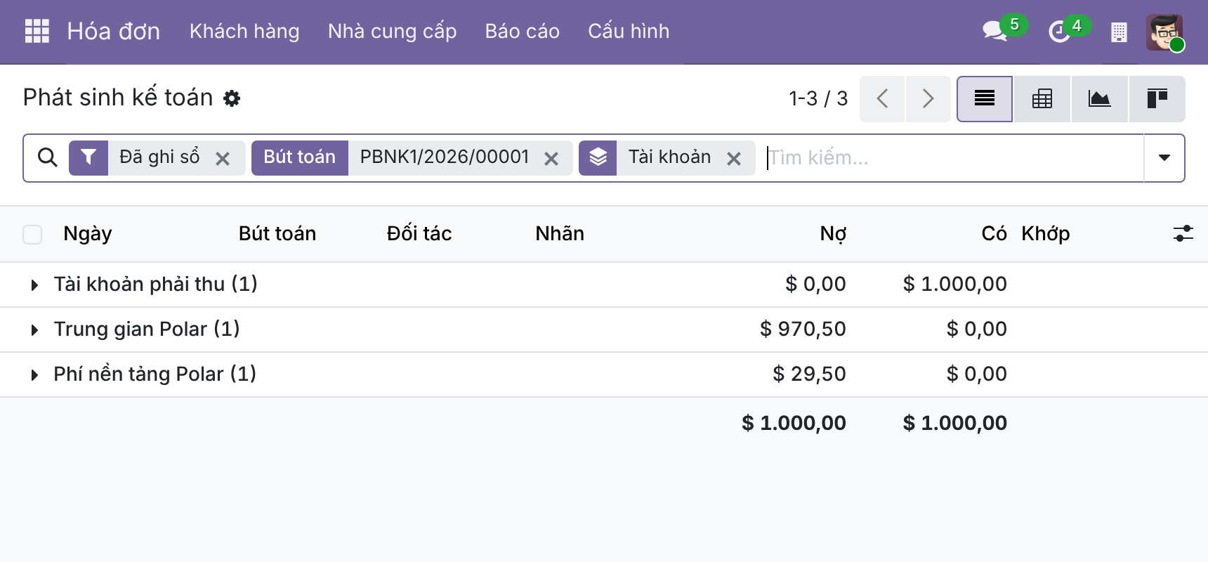Sort by the Có column header
The width and height of the screenshot is (1208, 562).
994,234
